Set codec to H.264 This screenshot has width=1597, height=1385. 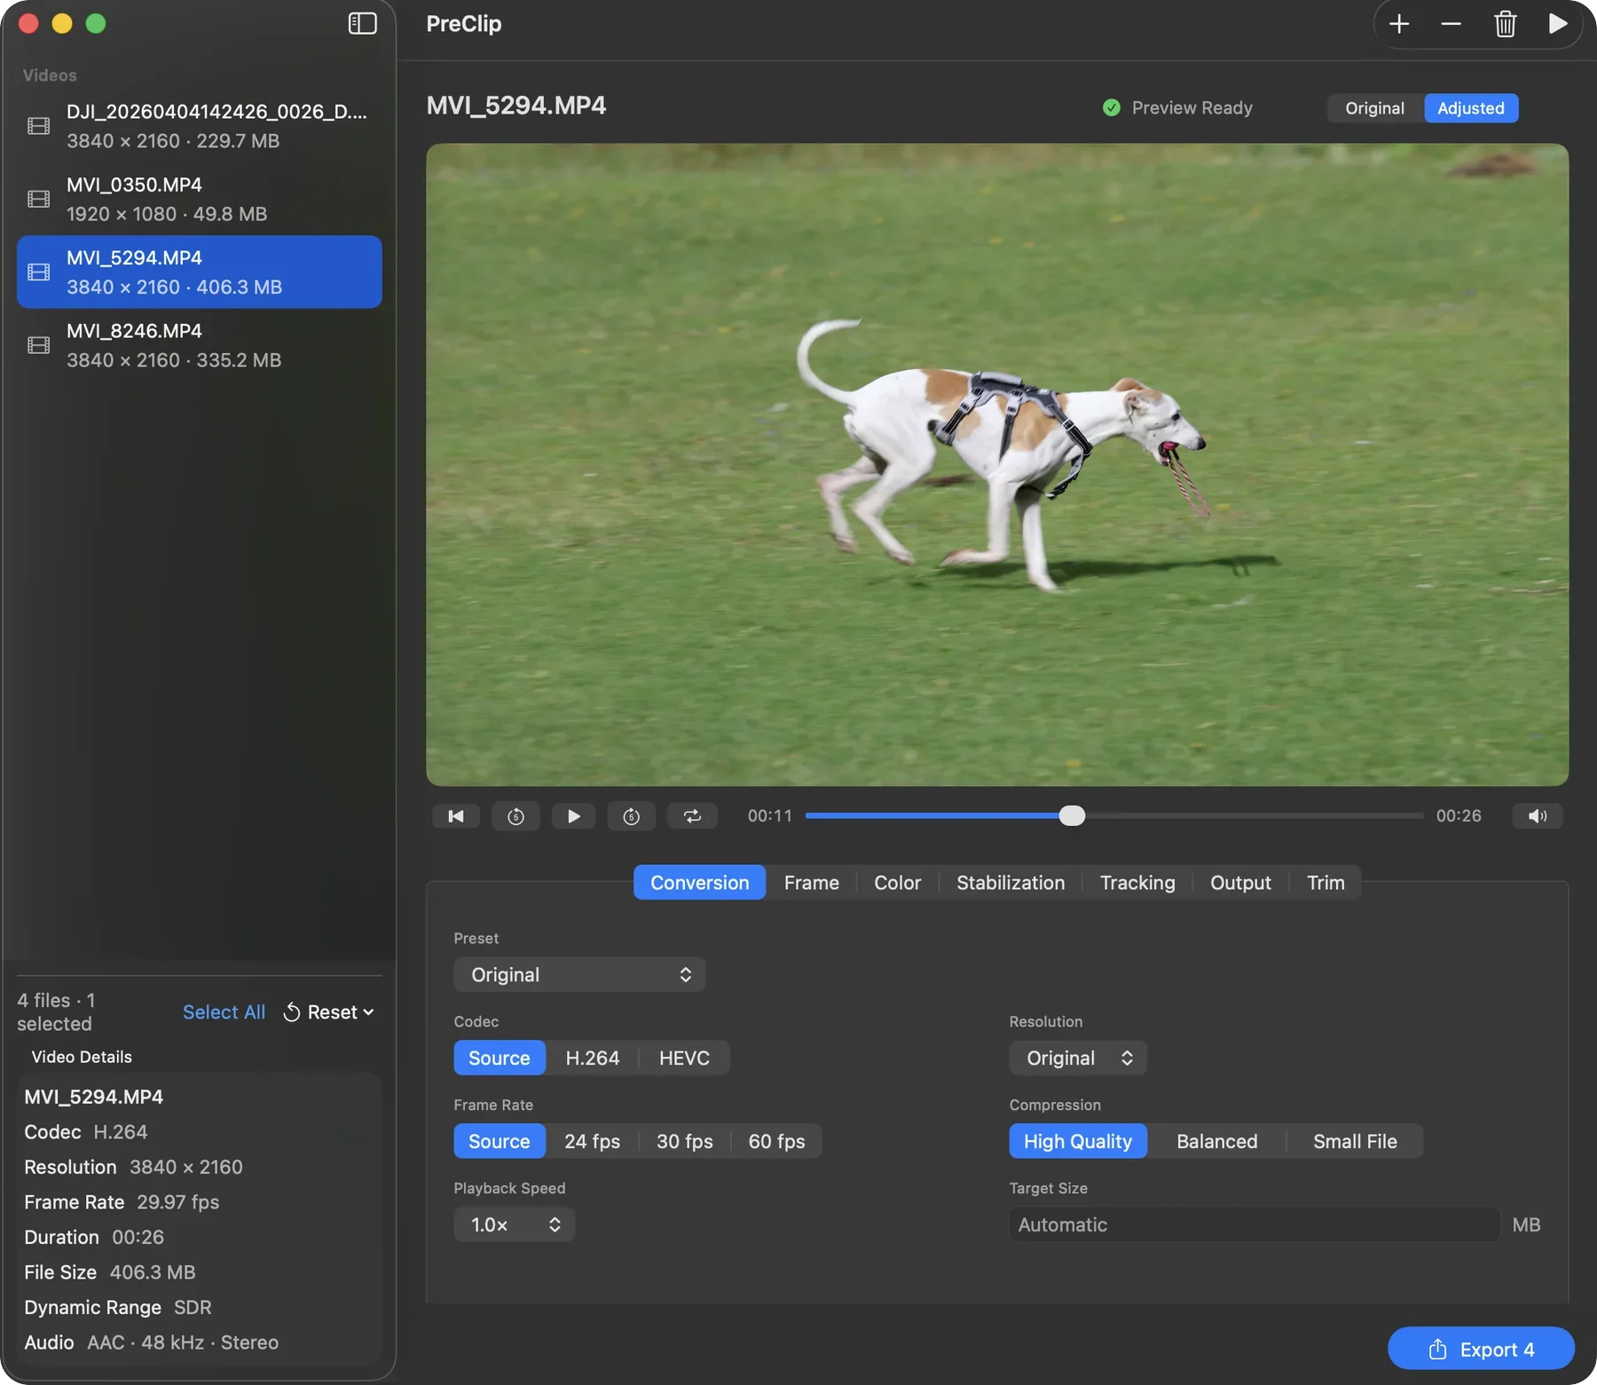(592, 1058)
